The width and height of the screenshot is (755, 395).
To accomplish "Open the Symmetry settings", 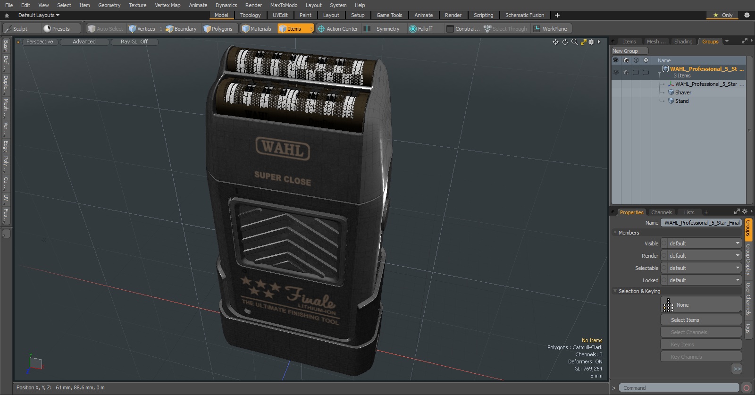I will [384, 29].
